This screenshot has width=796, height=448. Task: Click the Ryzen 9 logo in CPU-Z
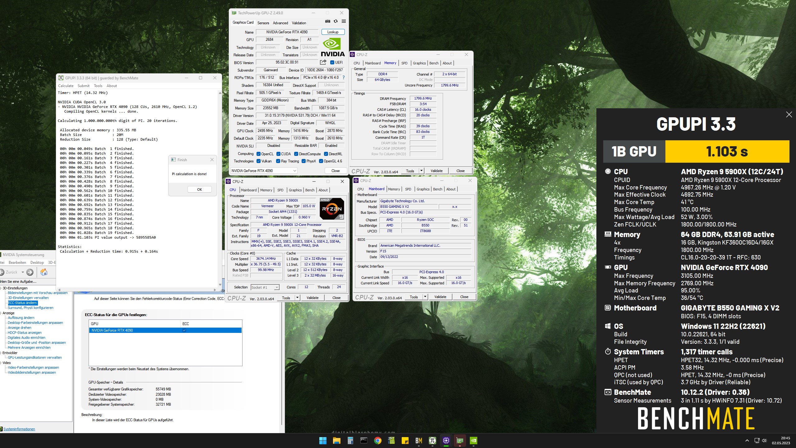(332, 209)
